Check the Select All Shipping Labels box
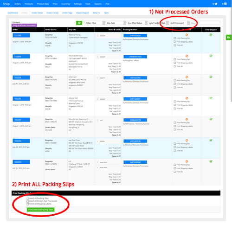The height and width of the screenshot is (231, 232). (x=28, y=204)
